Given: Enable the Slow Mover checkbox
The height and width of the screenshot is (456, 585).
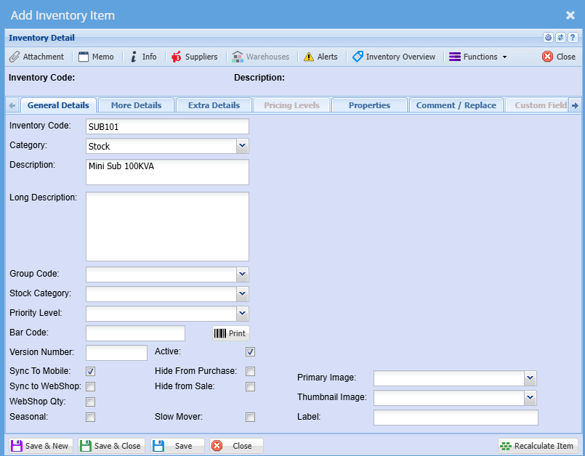Looking at the screenshot, I should click(250, 417).
